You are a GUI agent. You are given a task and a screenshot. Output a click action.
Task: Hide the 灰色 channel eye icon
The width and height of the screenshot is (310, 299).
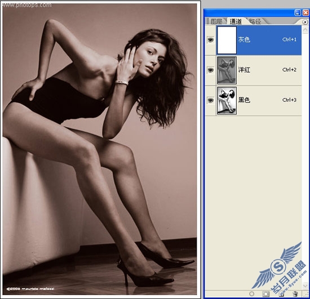[210, 40]
